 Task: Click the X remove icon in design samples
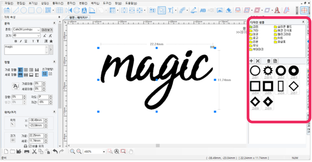[258, 61]
